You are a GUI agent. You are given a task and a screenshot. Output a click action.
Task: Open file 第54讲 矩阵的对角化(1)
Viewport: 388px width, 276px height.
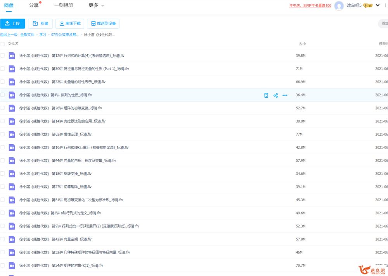[61, 266]
